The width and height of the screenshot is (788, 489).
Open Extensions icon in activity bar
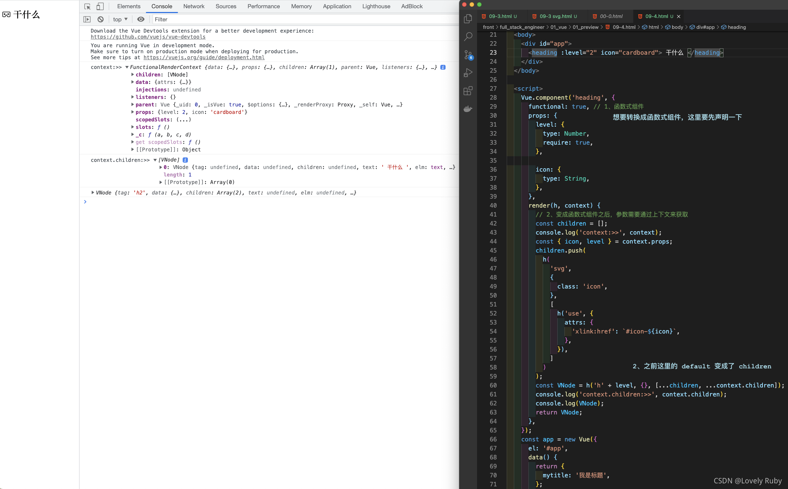click(x=468, y=91)
